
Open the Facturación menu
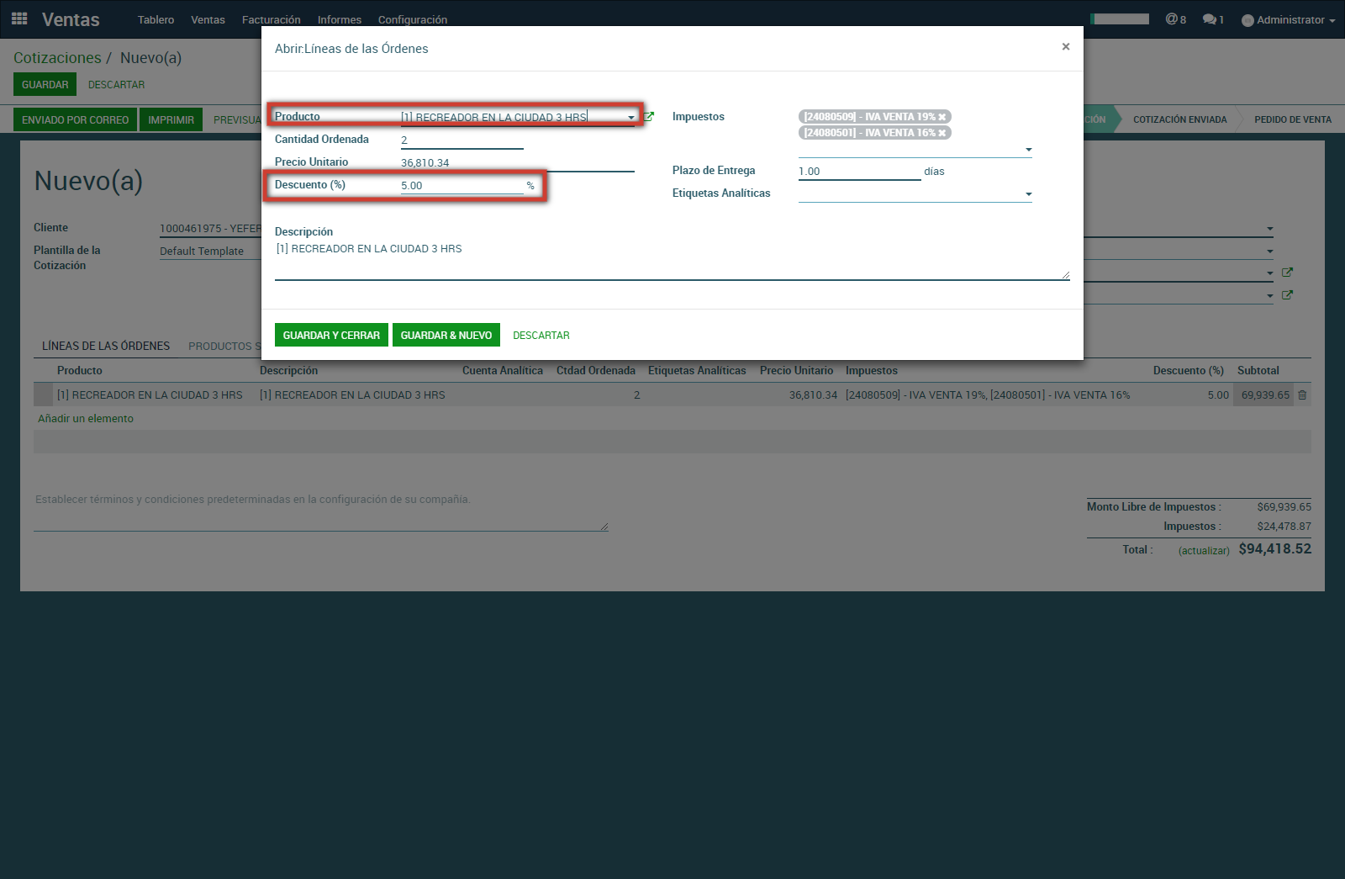point(271,20)
